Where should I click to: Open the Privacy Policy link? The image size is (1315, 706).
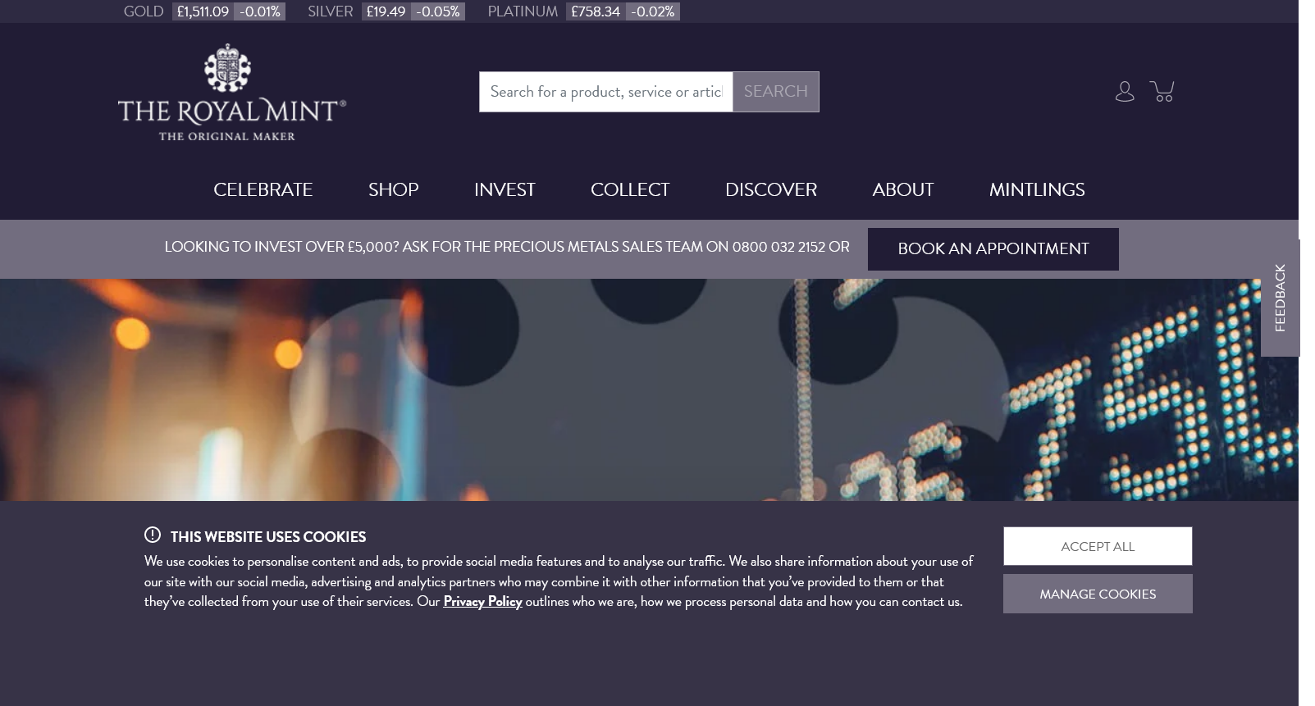[x=482, y=602]
